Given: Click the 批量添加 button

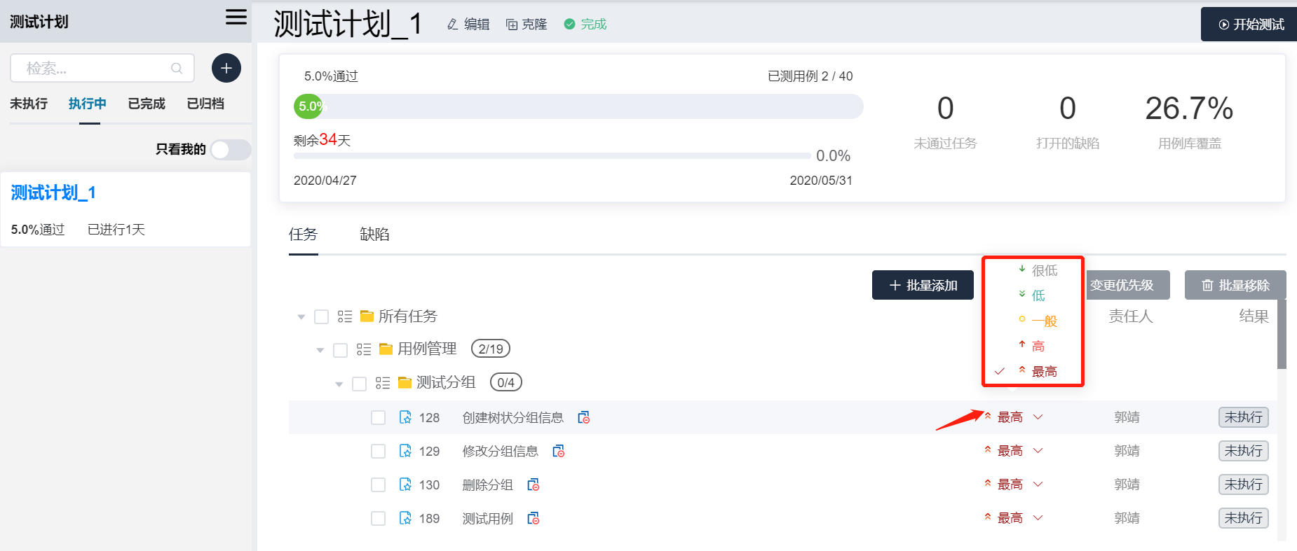Looking at the screenshot, I should click(x=923, y=285).
